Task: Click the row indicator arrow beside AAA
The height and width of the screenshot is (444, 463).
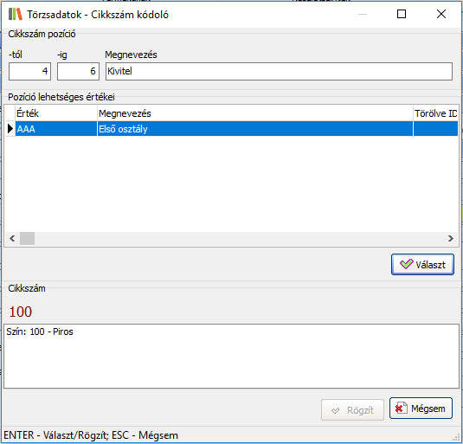Action: click(10, 129)
